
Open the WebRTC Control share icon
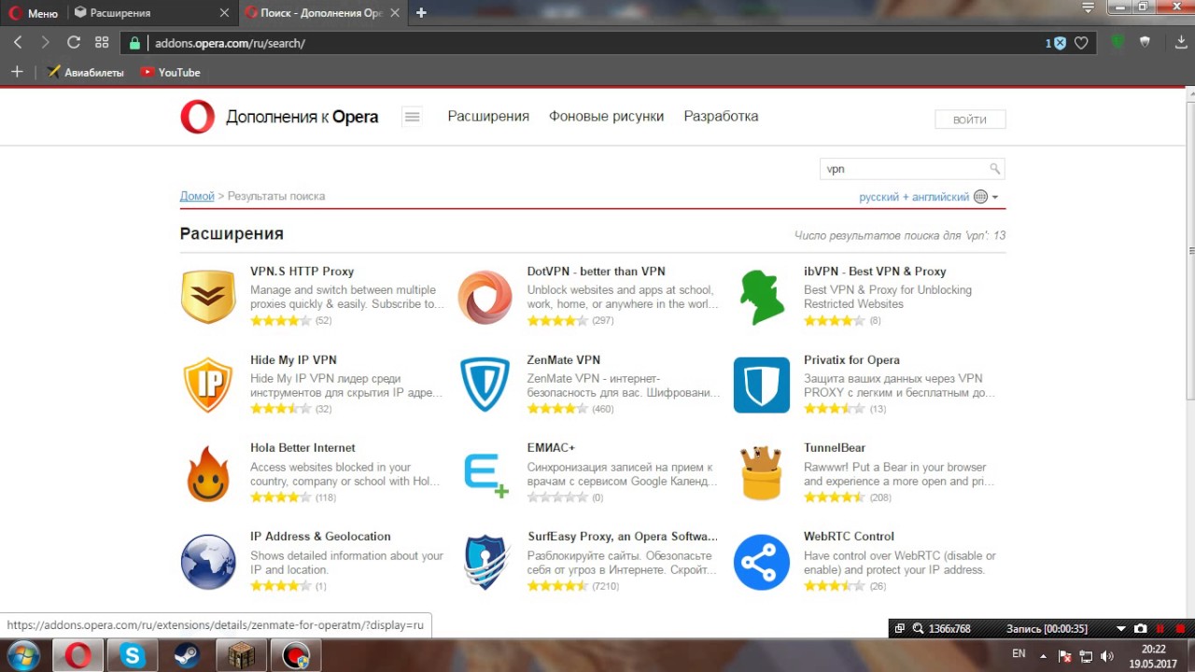(x=762, y=562)
